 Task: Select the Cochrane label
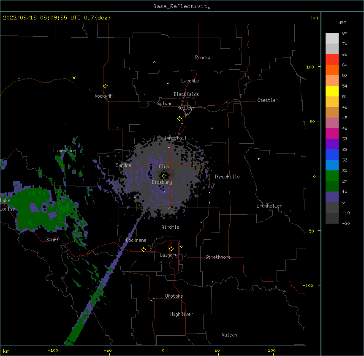(x=136, y=240)
